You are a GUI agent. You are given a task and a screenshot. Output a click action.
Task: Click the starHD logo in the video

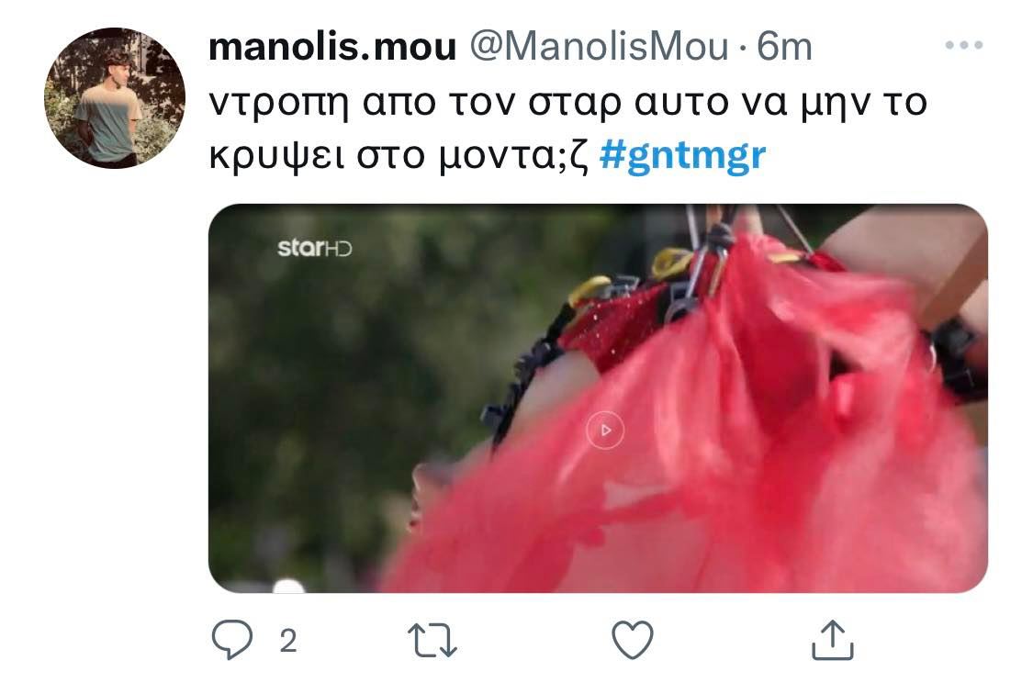pos(315,248)
